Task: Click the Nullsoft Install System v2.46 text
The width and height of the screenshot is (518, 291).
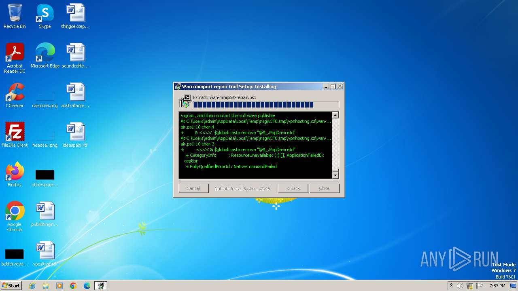Action: pyautogui.click(x=242, y=189)
